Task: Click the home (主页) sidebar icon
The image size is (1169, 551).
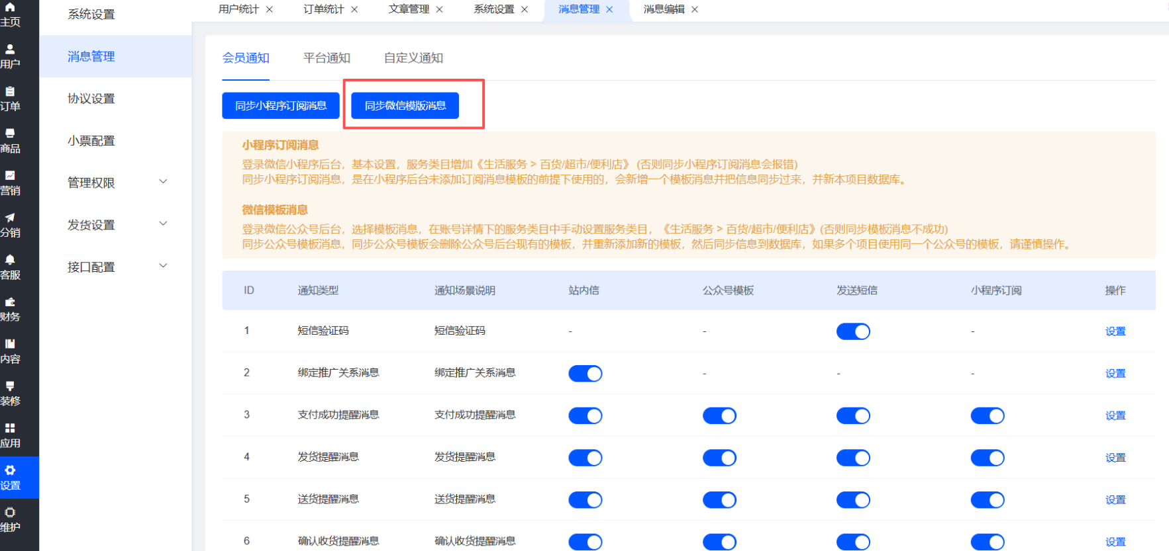Action: coord(10,8)
